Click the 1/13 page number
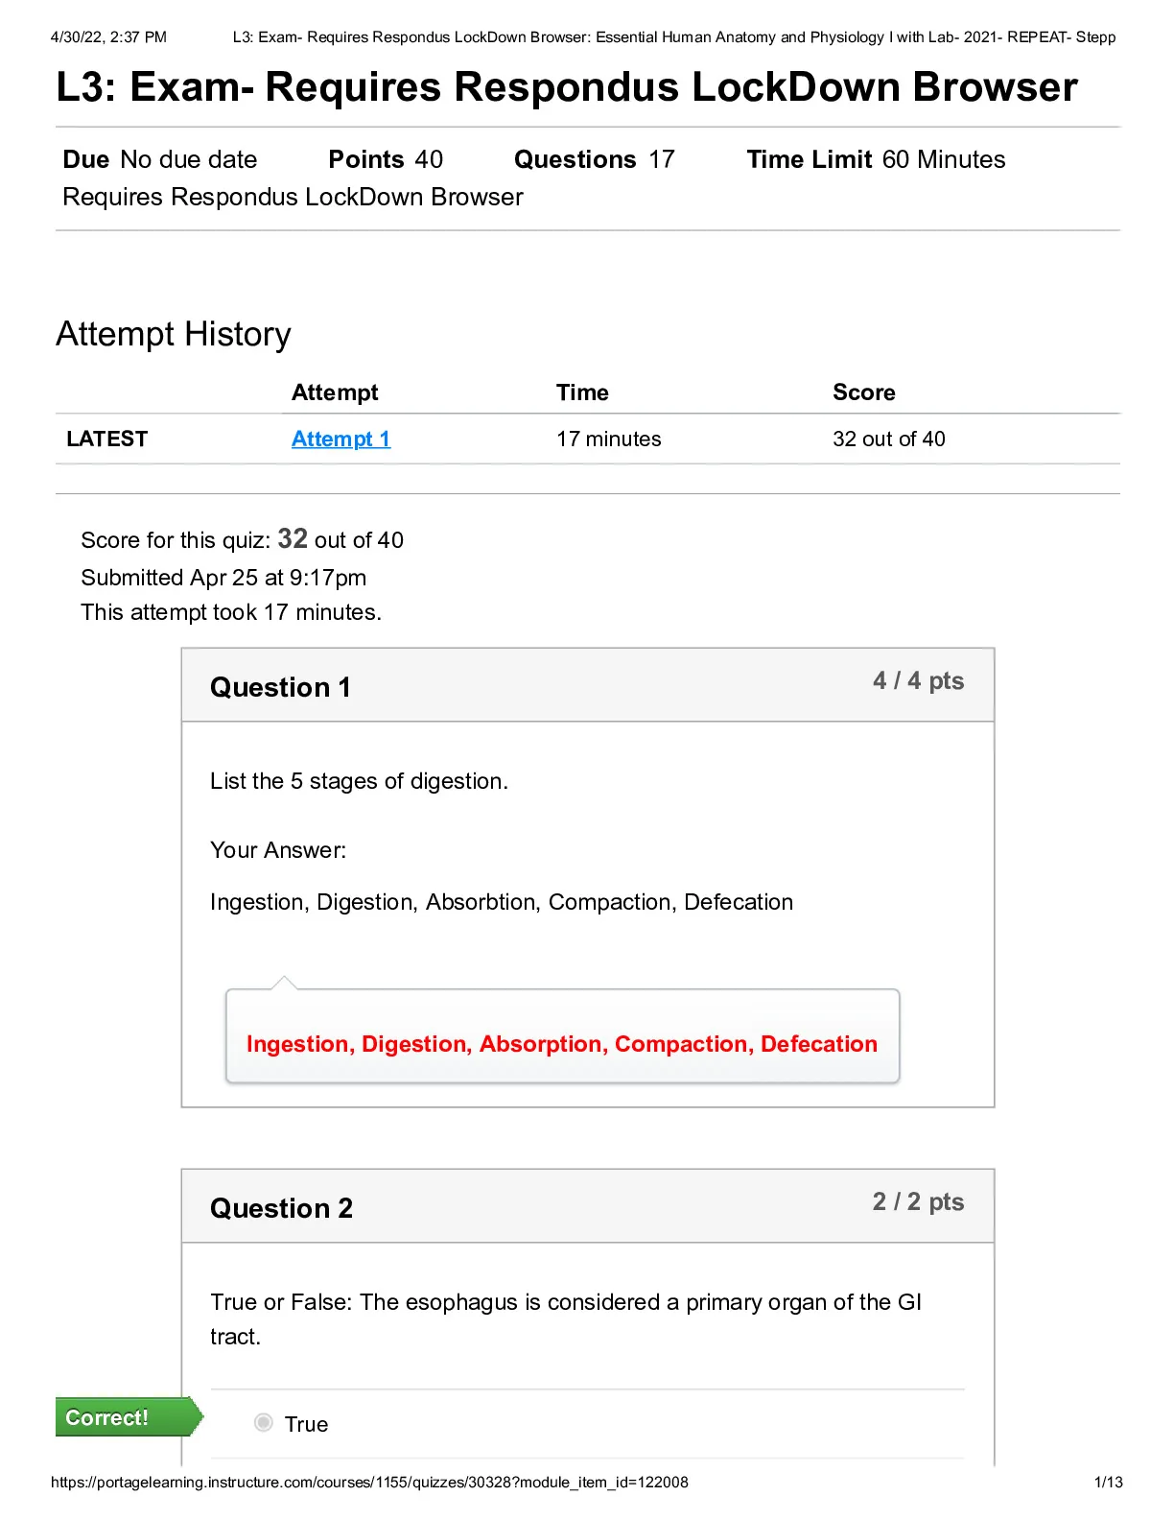The image size is (1174, 1520). (x=1108, y=1482)
